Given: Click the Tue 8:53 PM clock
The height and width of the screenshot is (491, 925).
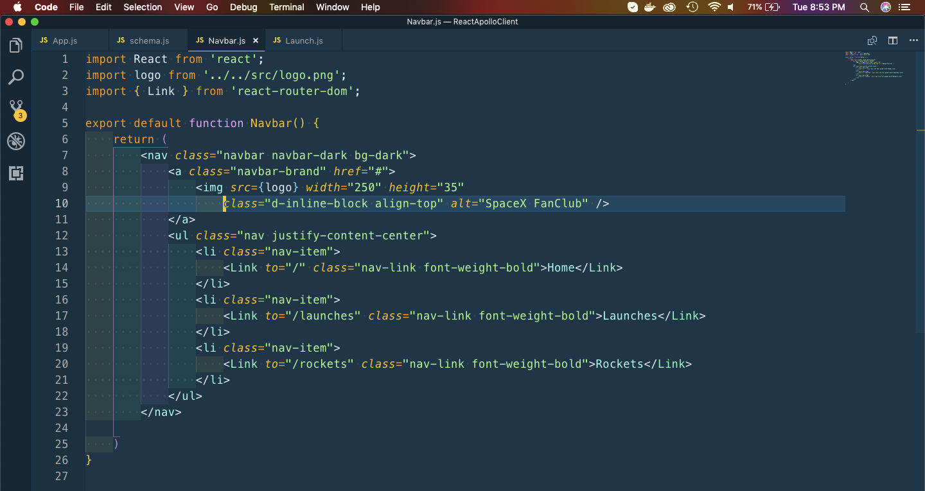Looking at the screenshot, I should 819,7.
